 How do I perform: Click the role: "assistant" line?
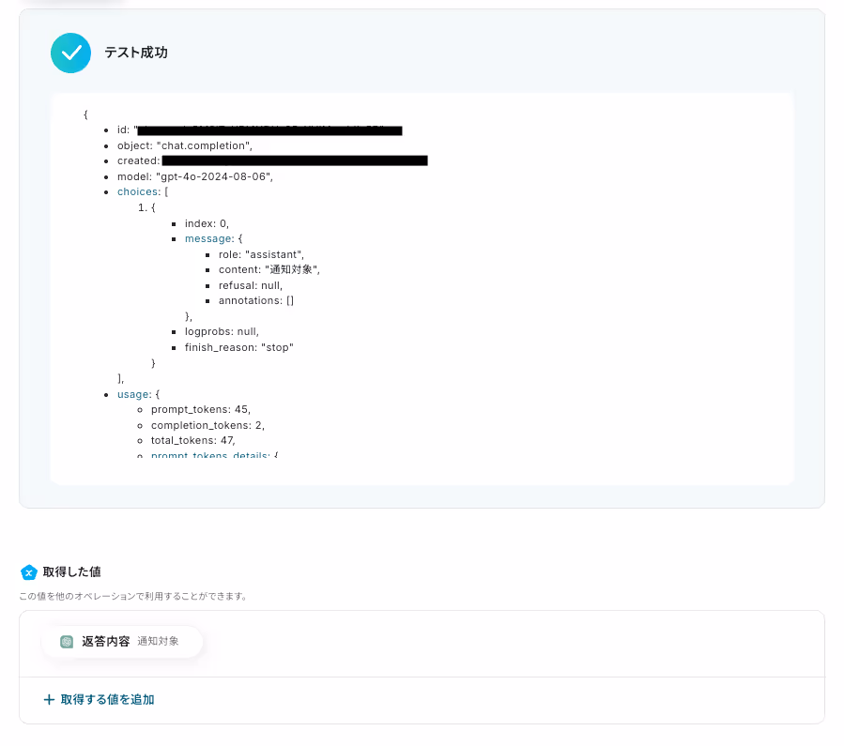tap(261, 254)
